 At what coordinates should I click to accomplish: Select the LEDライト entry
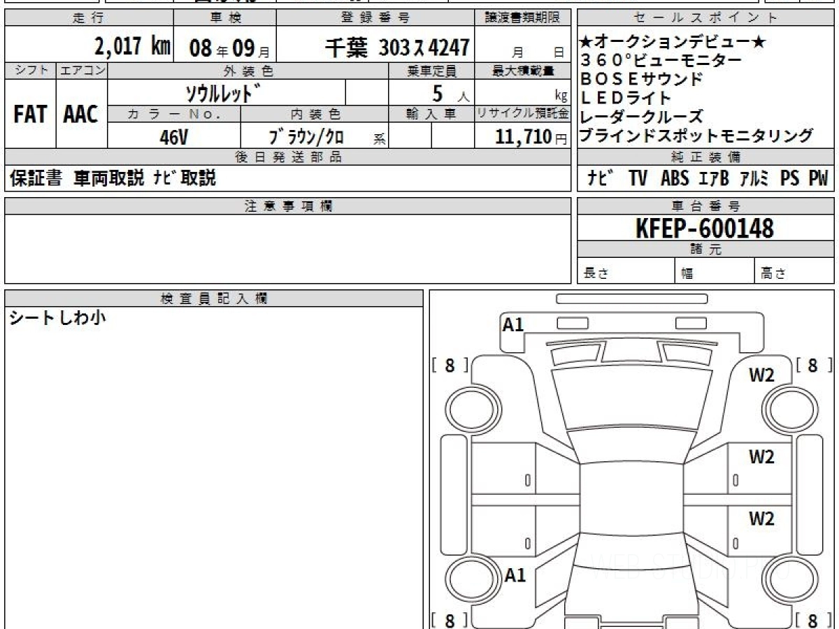point(626,98)
